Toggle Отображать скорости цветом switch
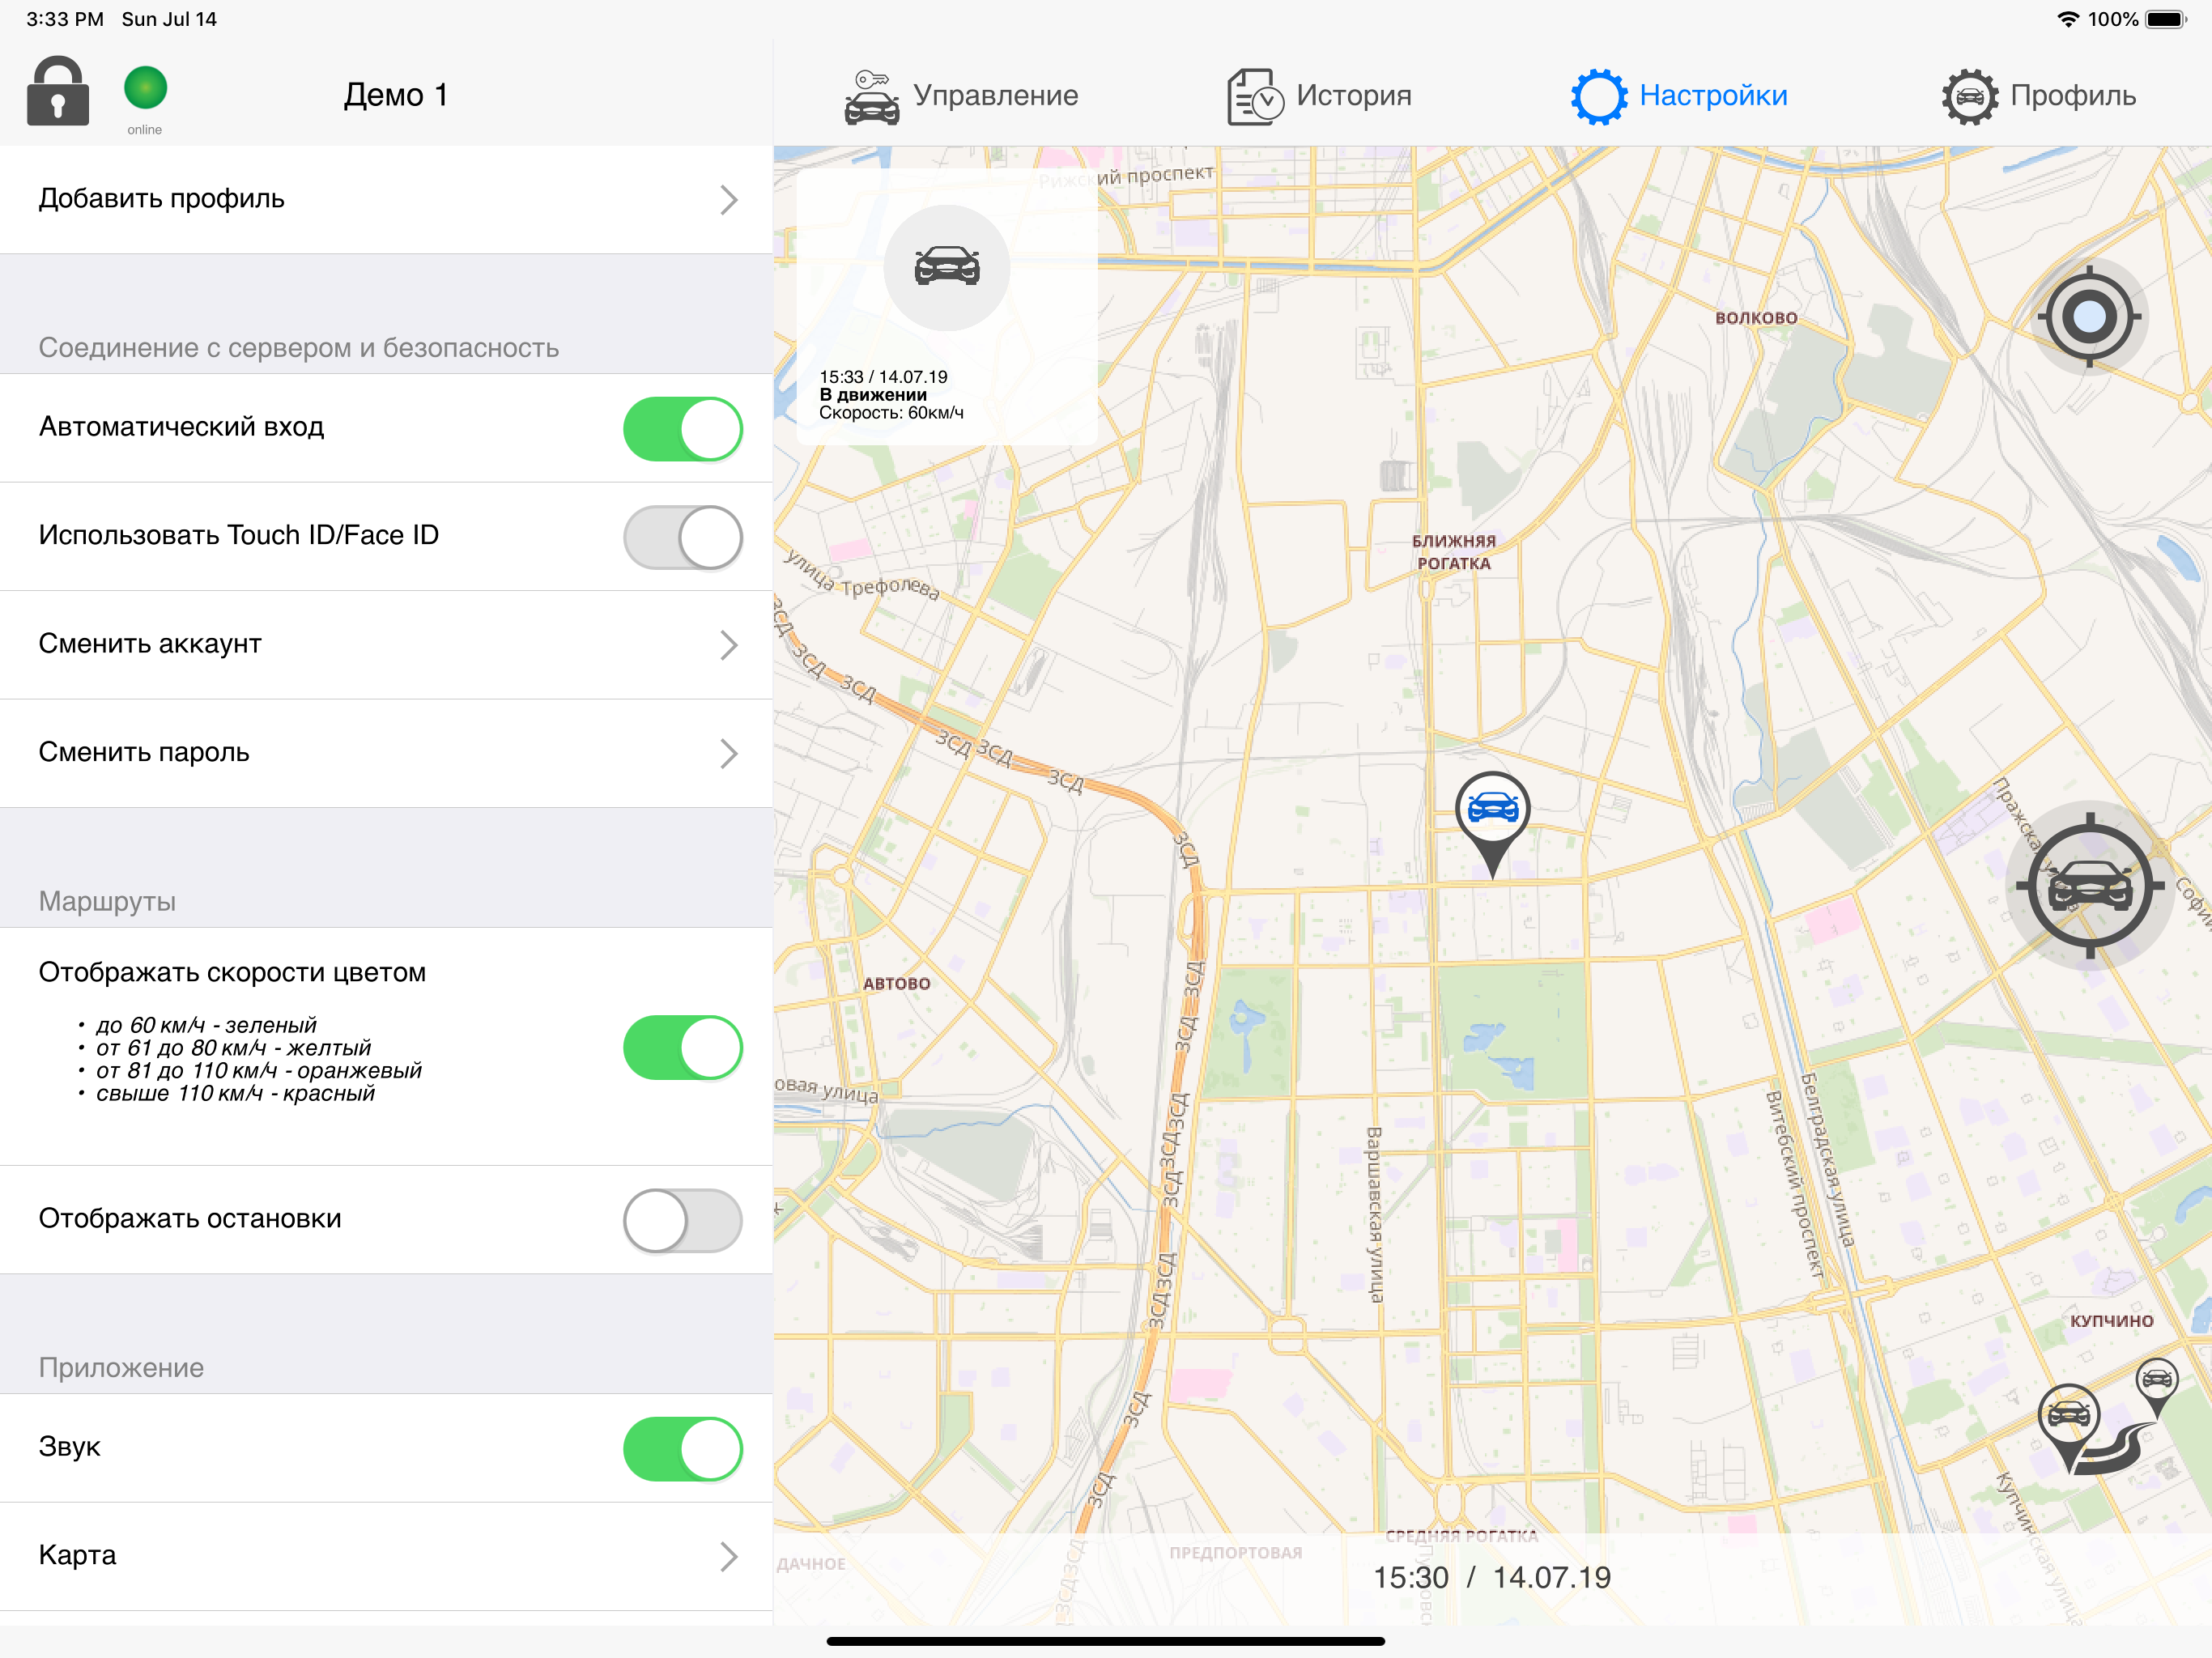2212x1658 pixels. pos(683,1047)
